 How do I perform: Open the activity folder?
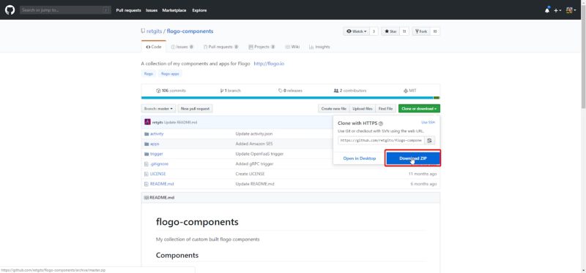tap(157, 134)
